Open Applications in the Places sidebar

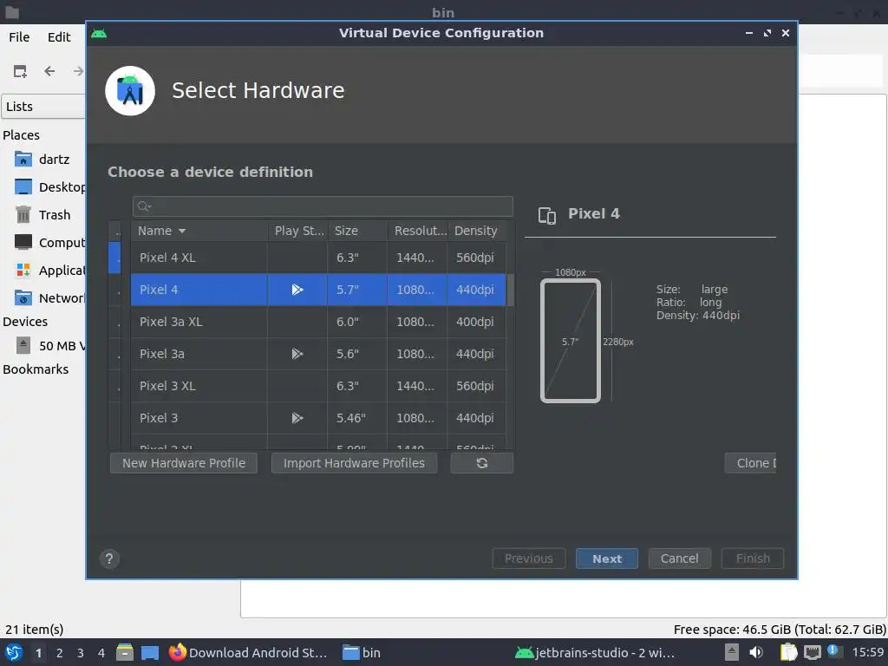click(x=49, y=271)
